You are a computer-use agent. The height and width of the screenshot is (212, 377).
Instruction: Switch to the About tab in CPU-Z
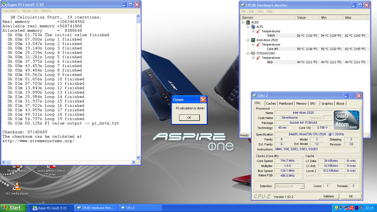(340, 104)
